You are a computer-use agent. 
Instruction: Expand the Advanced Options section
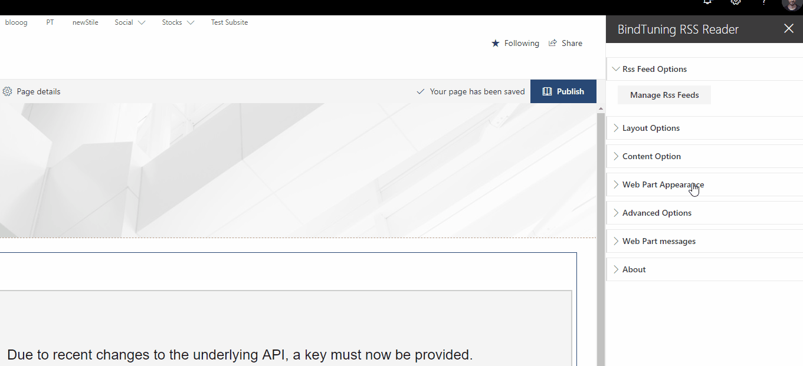coord(704,213)
